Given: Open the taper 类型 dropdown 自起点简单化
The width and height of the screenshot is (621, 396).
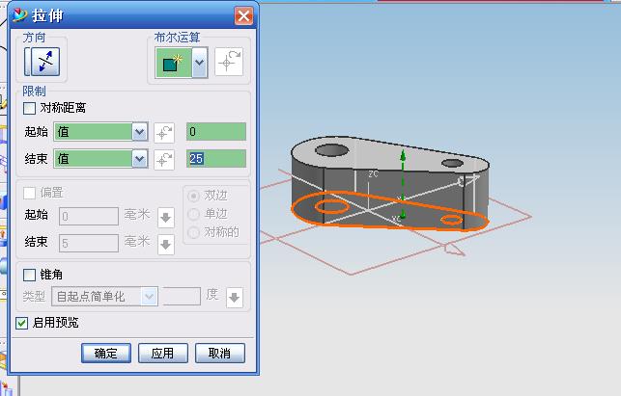Looking at the screenshot, I should [x=104, y=297].
